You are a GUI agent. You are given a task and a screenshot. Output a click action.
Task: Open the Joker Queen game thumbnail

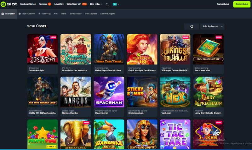(43, 49)
